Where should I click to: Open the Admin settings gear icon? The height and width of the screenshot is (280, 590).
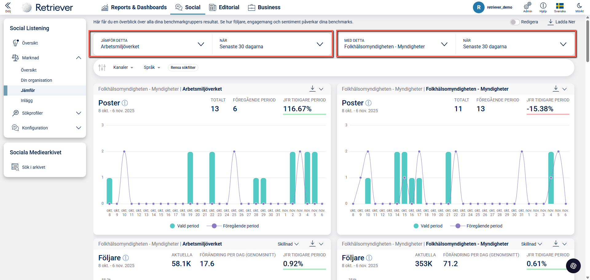528,6
